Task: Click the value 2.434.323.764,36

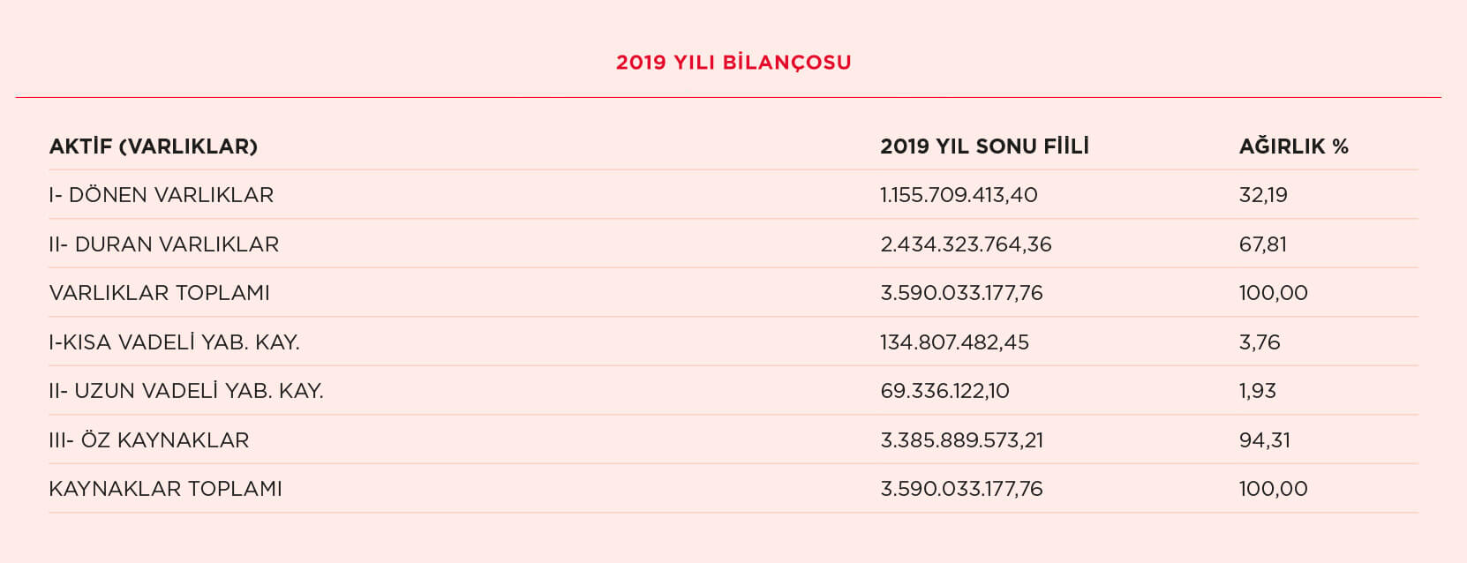Action: coord(966,244)
